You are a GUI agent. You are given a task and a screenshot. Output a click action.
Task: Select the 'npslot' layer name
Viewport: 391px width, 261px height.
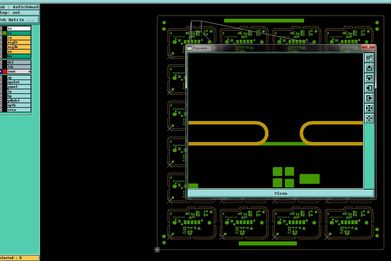coord(19,82)
